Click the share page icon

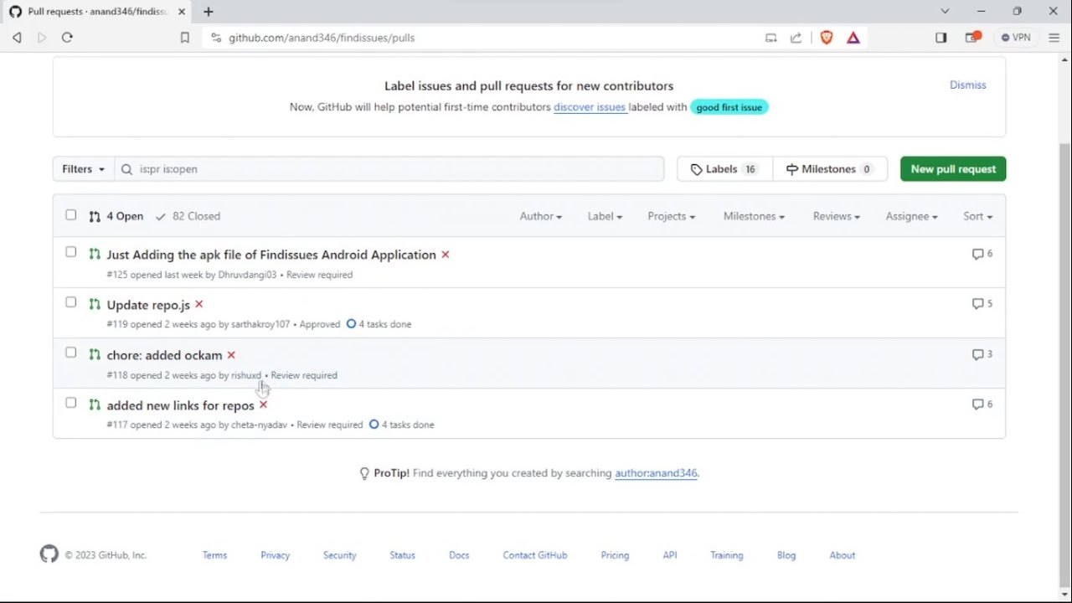[796, 38]
